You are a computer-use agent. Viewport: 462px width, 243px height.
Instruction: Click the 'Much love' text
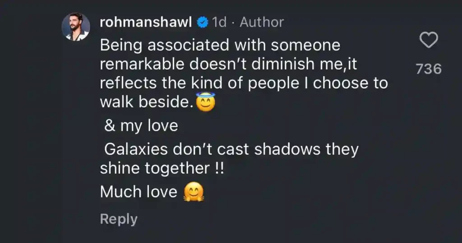point(139,192)
